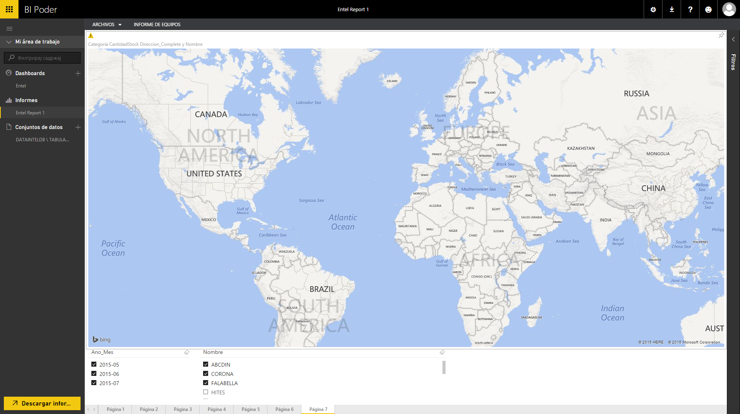Click the Descargar infor... button
The width and height of the screenshot is (740, 414).
[42, 403]
